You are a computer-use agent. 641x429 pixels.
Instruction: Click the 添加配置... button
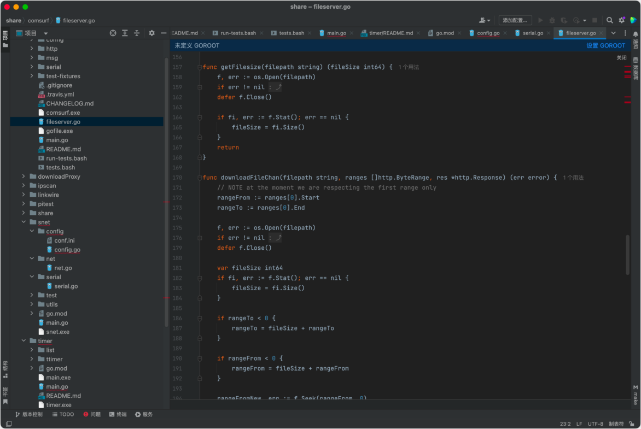point(515,20)
